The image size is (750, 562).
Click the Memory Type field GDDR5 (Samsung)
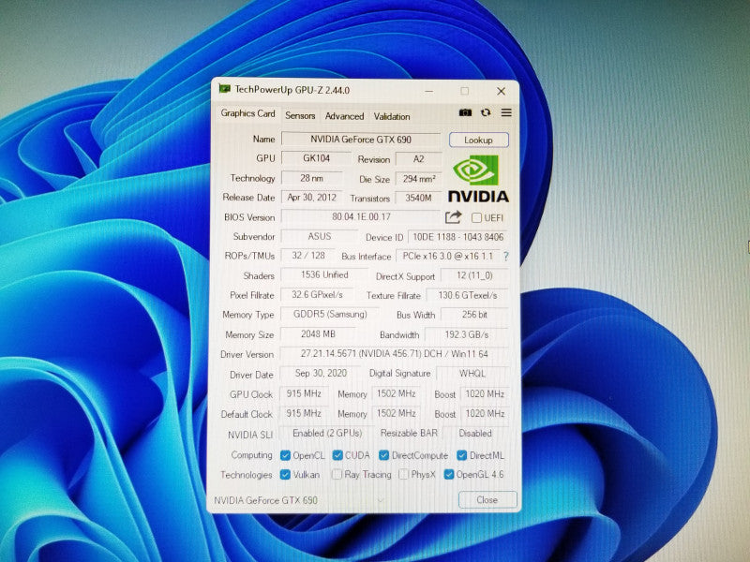(x=330, y=314)
